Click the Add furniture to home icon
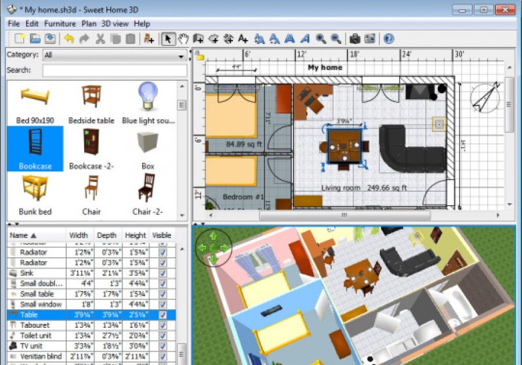Image resolution: width=522 pixels, height=365 pixels. [x=149, y=39]
